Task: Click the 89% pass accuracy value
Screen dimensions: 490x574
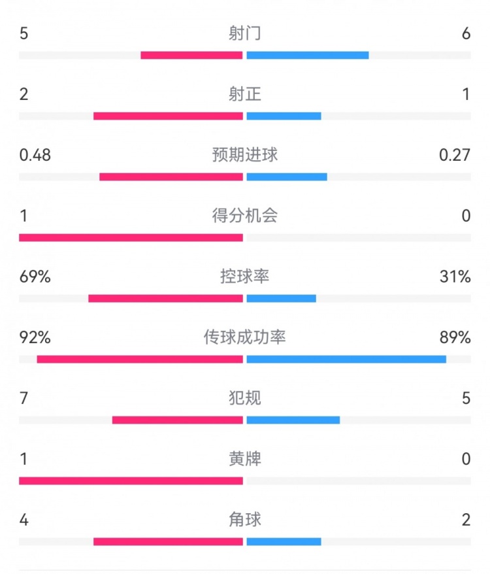Action: (455, 337)
